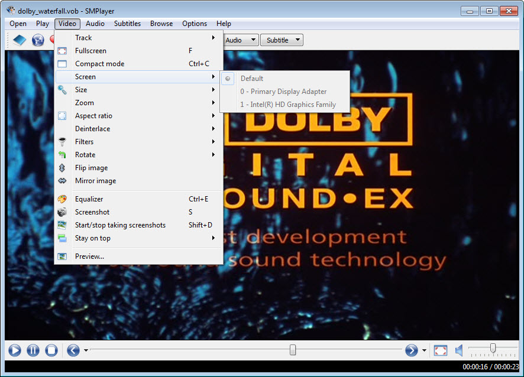Click the green Rotate arrow icon

pos(62,155)
